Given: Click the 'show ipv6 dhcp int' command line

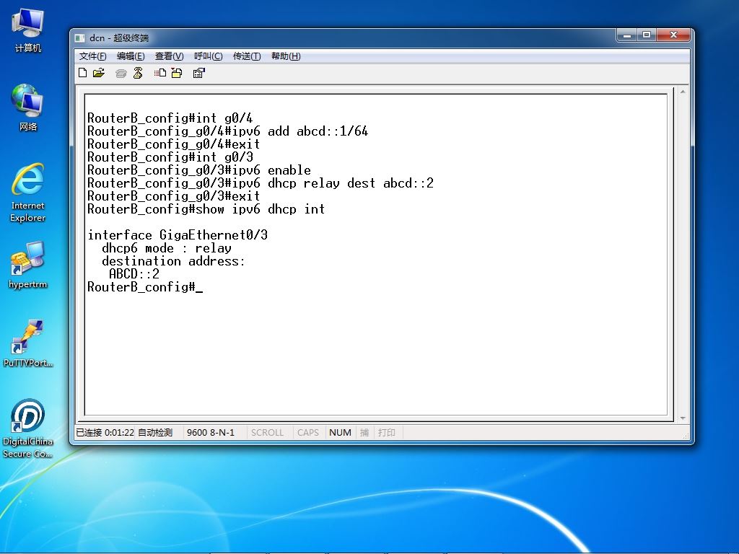Looking at the screenshot, I should tap(206, 209).
